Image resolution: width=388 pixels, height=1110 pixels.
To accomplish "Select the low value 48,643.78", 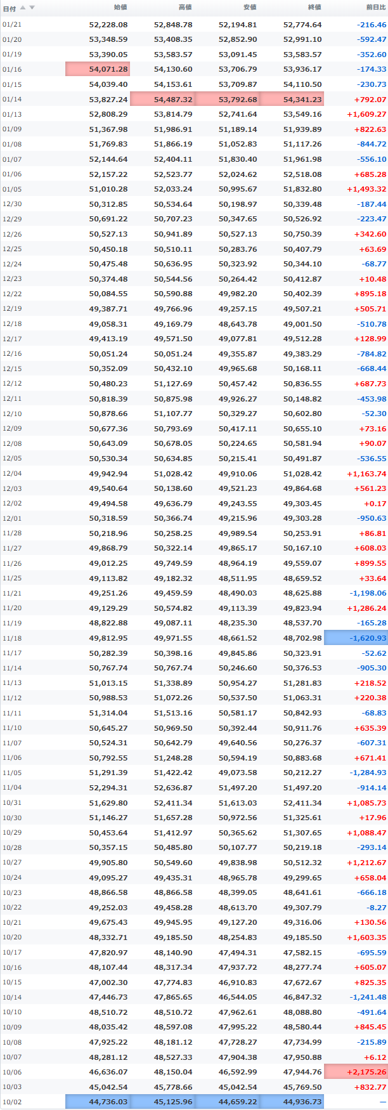I will pyautogui.click(x=238, y=324).
